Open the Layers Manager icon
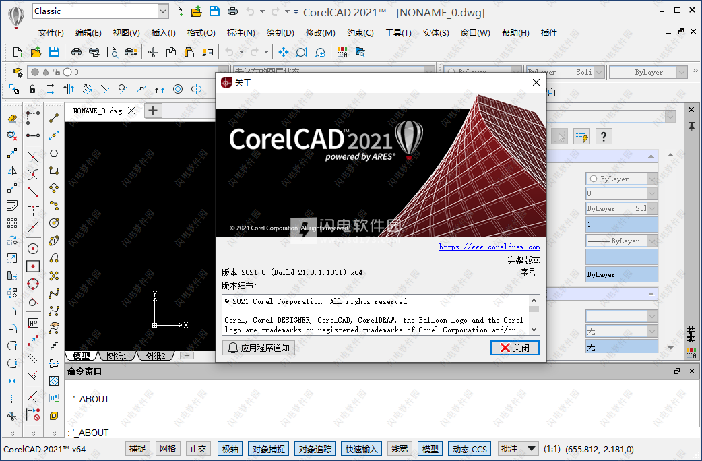The width and height of the screenshot is (702, 461). (18, 71)
